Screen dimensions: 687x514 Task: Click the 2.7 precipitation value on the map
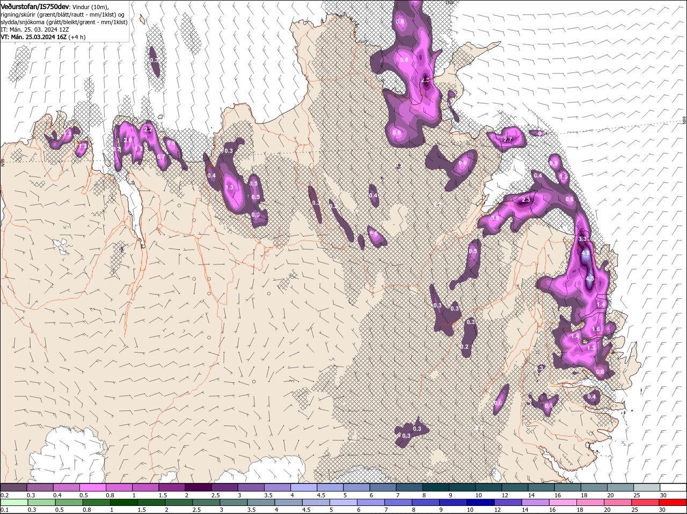click(508, 140)
